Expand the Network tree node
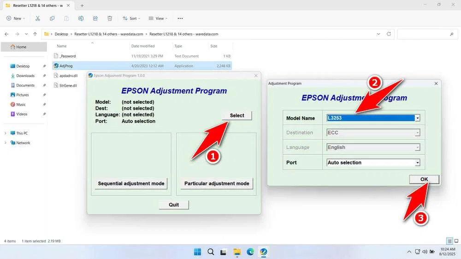Image resolution: width=461 pixels, height=259 pixels. 5,143
